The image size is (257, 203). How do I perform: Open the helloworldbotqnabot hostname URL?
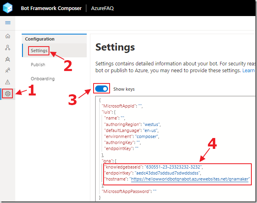pyautogui.click(x=190, y=179)
